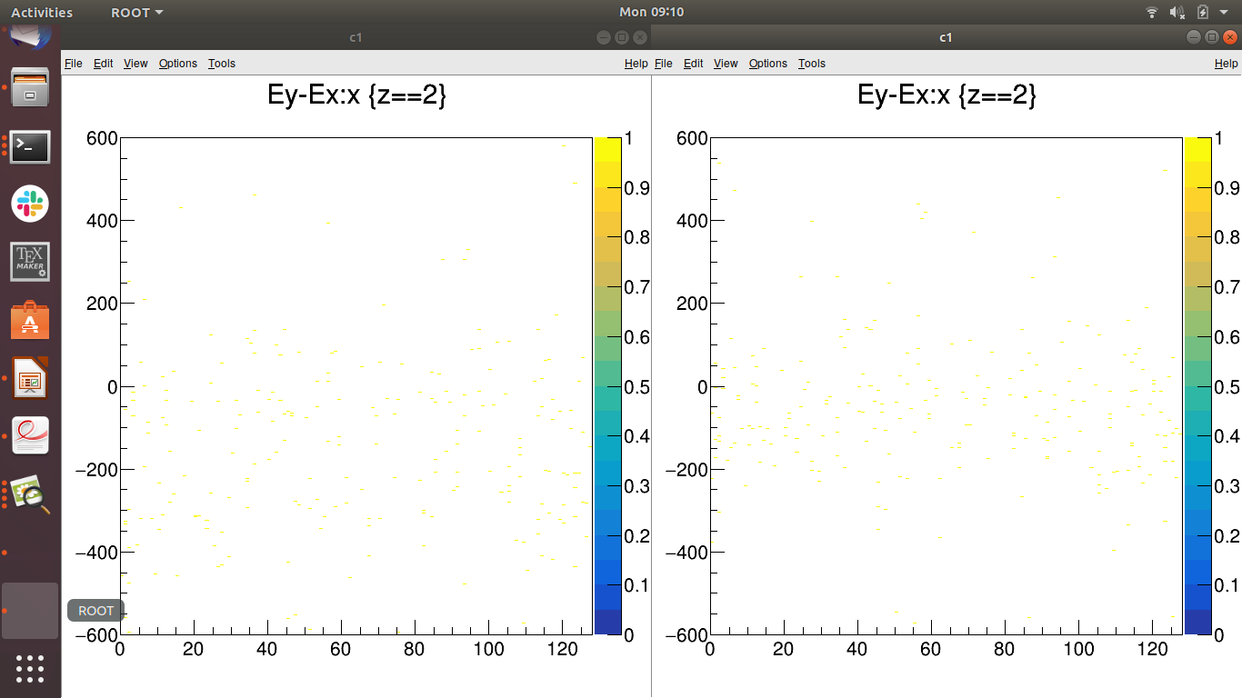Select left plot title Ey-Ex:x {z==2}

click(357, 95)
